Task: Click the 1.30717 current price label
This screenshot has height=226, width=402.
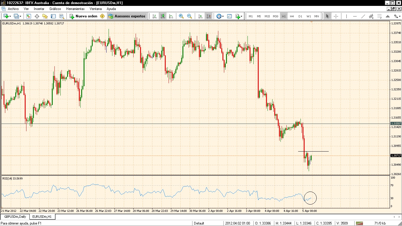Action: (x=396, y=155)
